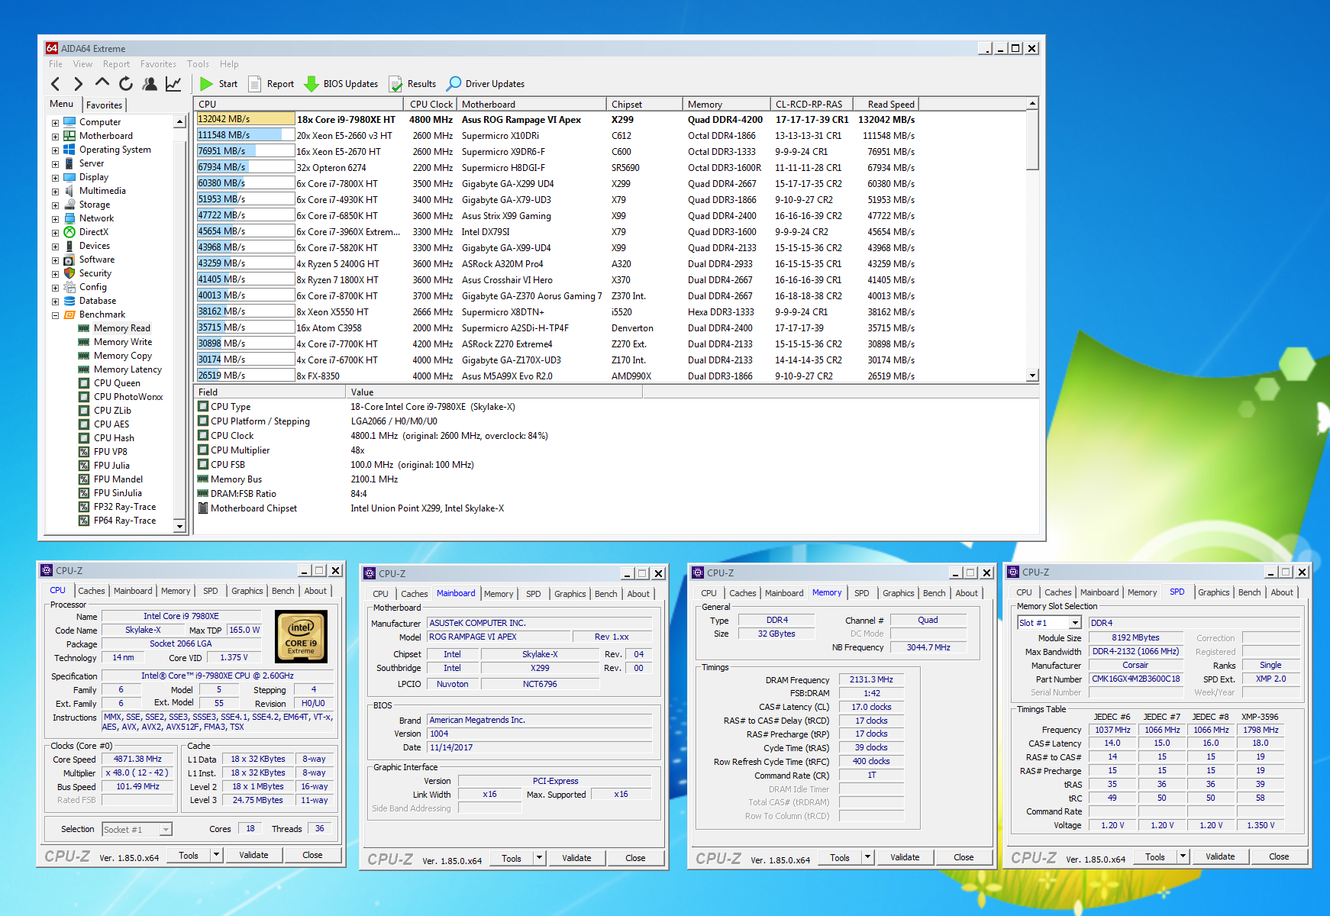Select Memory Latency benchmark
This screenshot has width=1330, height=916.
(128, 369)
